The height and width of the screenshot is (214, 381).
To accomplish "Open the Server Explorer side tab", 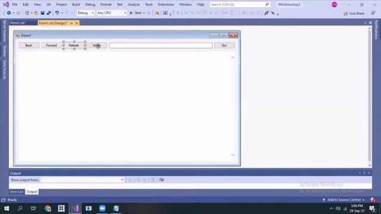I will (x=4, y=31).
